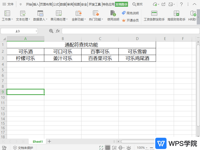
Task: Toggle eye protection mode in status bar
Action: click(x=129, y=147)
